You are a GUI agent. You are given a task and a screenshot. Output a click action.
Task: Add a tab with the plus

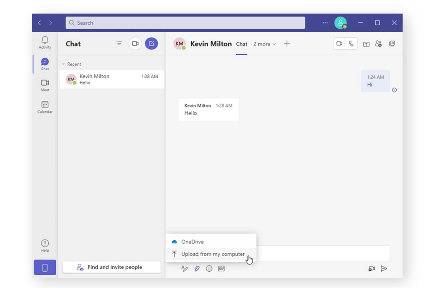(287, 43)
